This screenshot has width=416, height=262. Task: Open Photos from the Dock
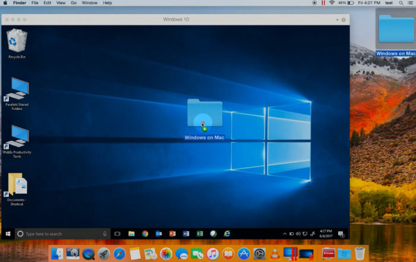coord(166,254)
